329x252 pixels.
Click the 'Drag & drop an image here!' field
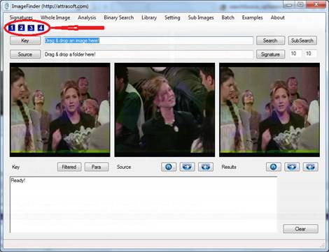[x=148, y=40]
